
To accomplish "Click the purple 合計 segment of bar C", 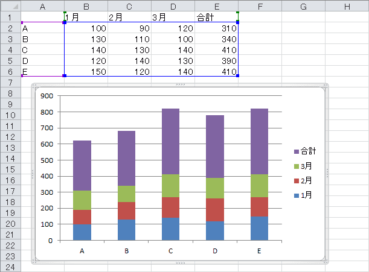I will 171,141.
